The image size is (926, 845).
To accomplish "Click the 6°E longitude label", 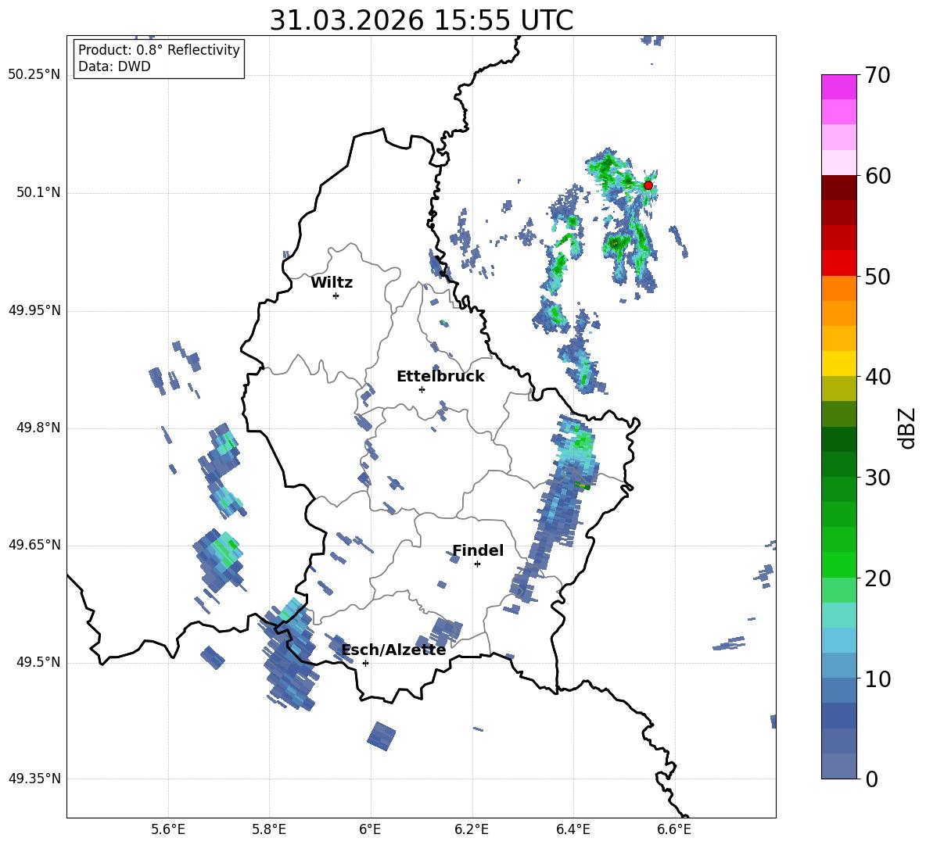I will [x=370, y=829].
